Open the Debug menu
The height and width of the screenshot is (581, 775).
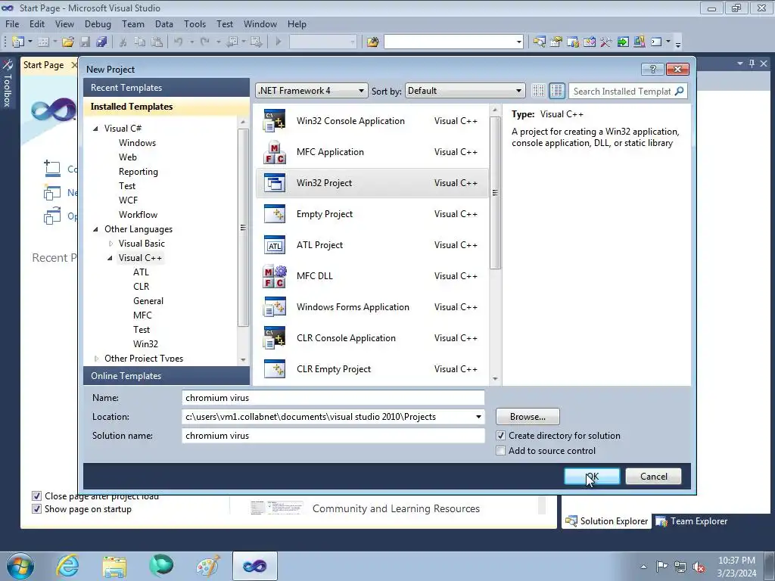pyautogui.click(x=98, y=23)
